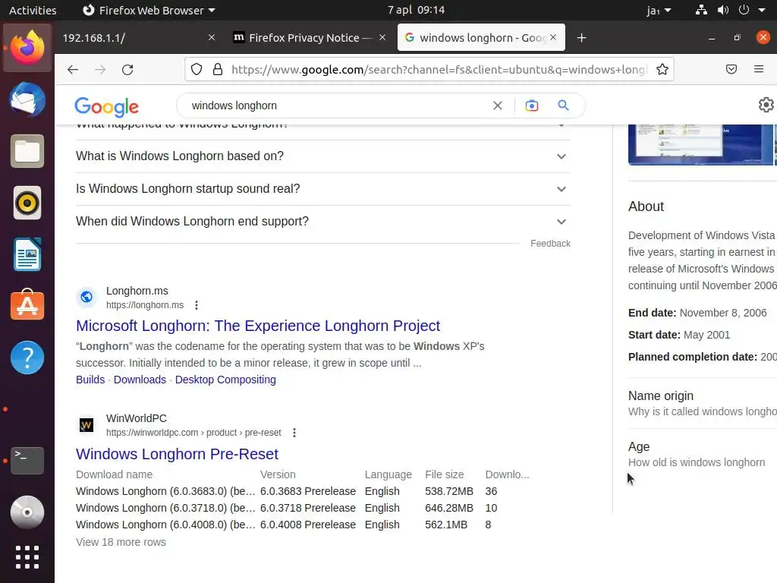Open the tracking protection shield icon
The height and width of the screenshot is (583, 777).
197,69
